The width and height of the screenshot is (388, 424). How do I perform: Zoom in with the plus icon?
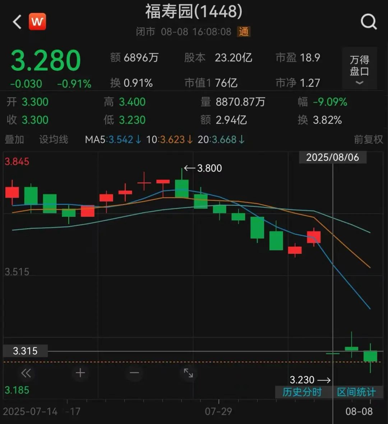coord(80,373)
